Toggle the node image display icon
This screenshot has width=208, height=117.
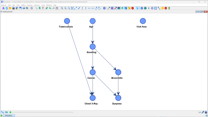[119, 8]
